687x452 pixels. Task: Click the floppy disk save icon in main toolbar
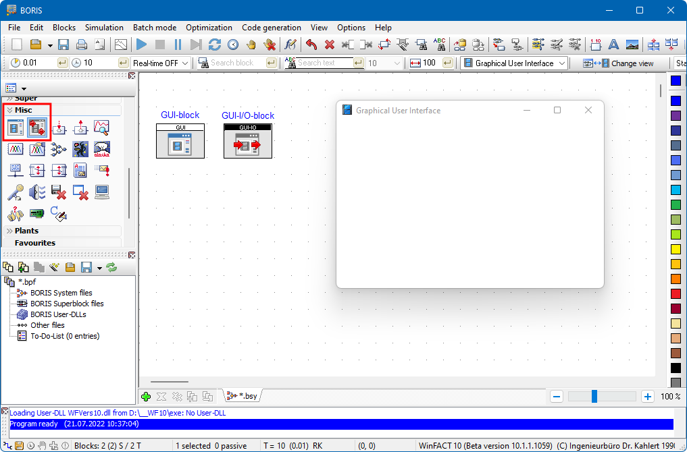63,45
